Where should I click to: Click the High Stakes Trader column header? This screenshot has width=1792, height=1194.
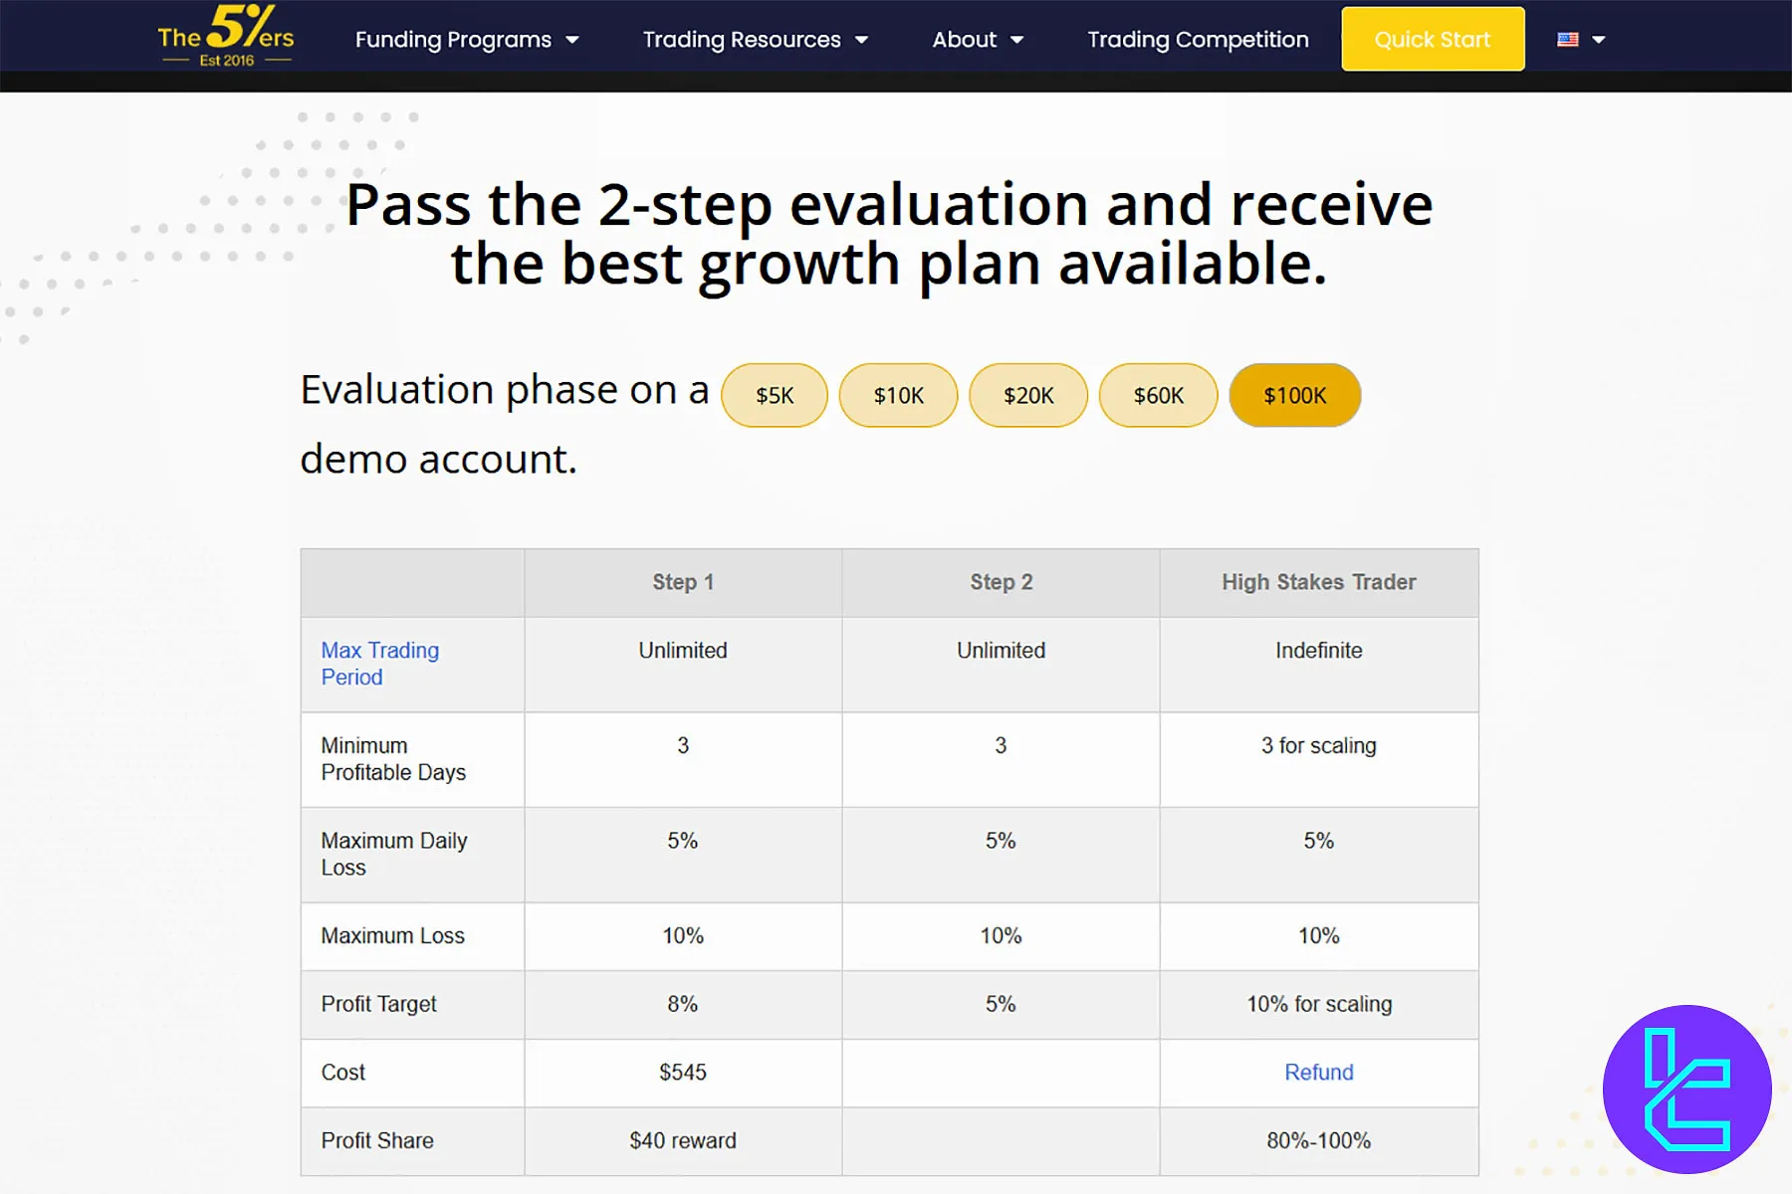1318,582
